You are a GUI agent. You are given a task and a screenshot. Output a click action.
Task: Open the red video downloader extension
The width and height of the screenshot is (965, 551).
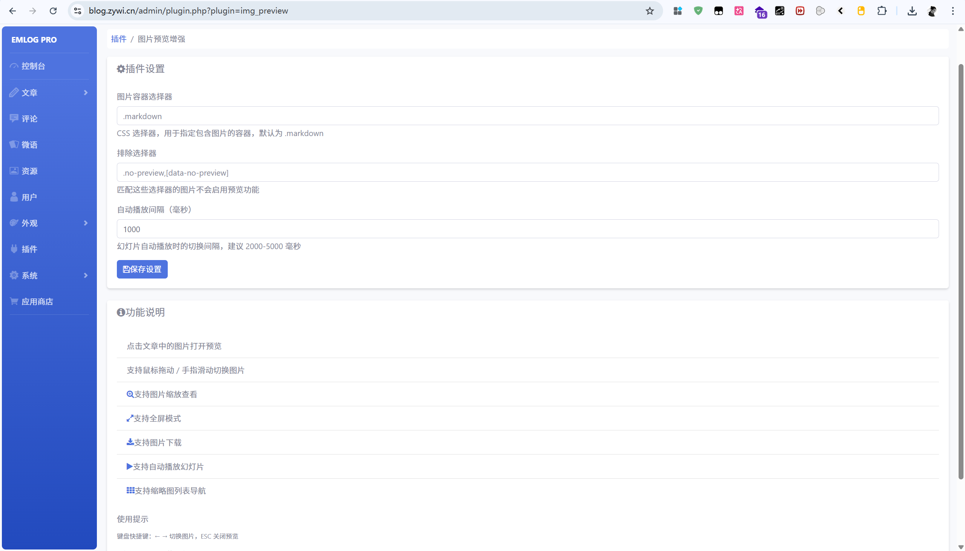[800, 11]
